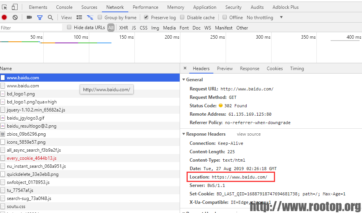Select the Application tab
The width and height of the screenshot is (362, 213).
(205, 7)
